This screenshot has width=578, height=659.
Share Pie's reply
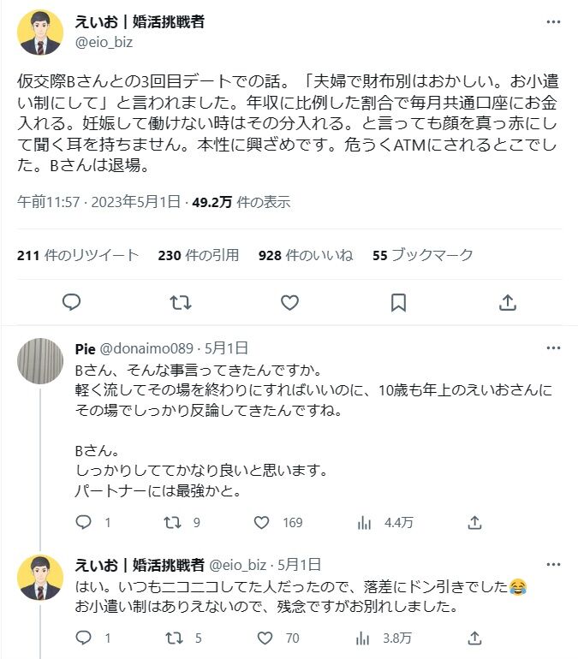[472, 522]
